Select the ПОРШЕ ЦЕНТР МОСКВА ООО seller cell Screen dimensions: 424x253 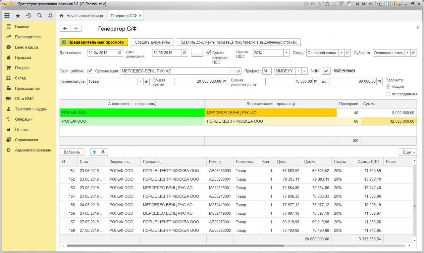(271, 121)
